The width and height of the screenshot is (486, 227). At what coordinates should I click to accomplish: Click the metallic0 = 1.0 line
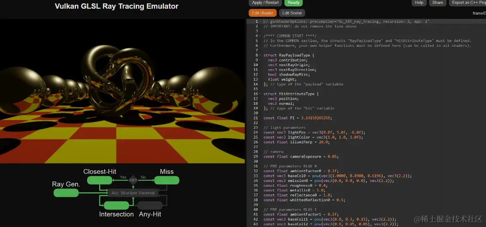[x=295, y=191]
